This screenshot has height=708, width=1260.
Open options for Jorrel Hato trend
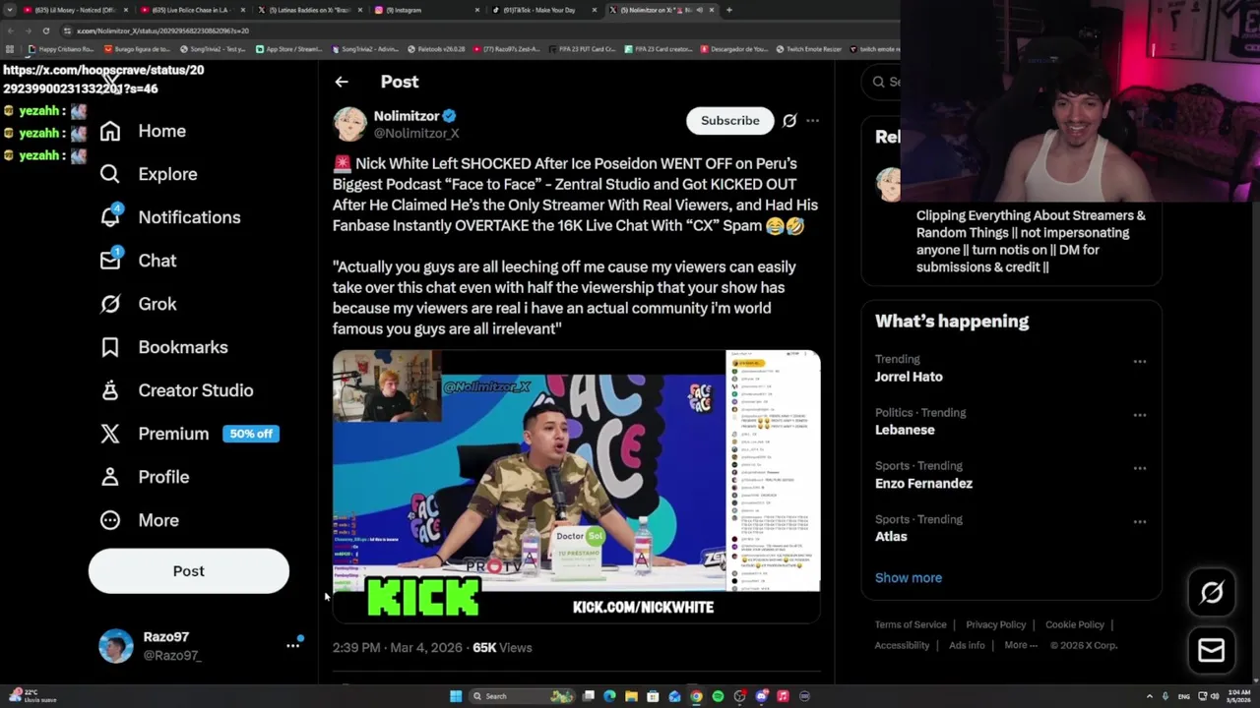click(1140, 362)
